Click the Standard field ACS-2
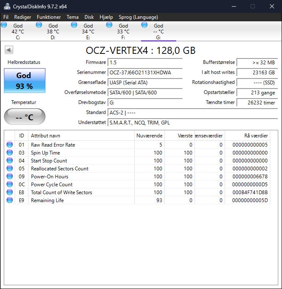The width and height of the screenshot is (282, 289). coord(192,112)
